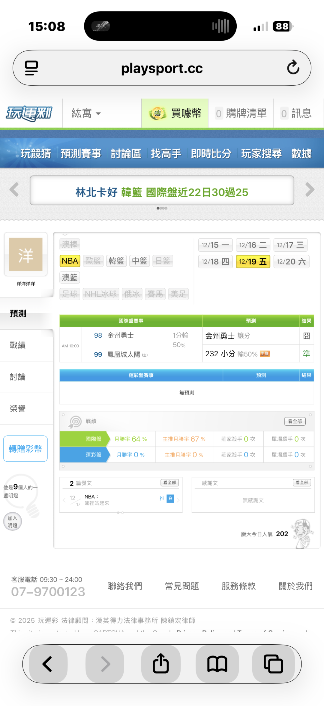Screen dimensions: 324x706
Task: Show previous banner with left chevron
Action: pos(14,190)
